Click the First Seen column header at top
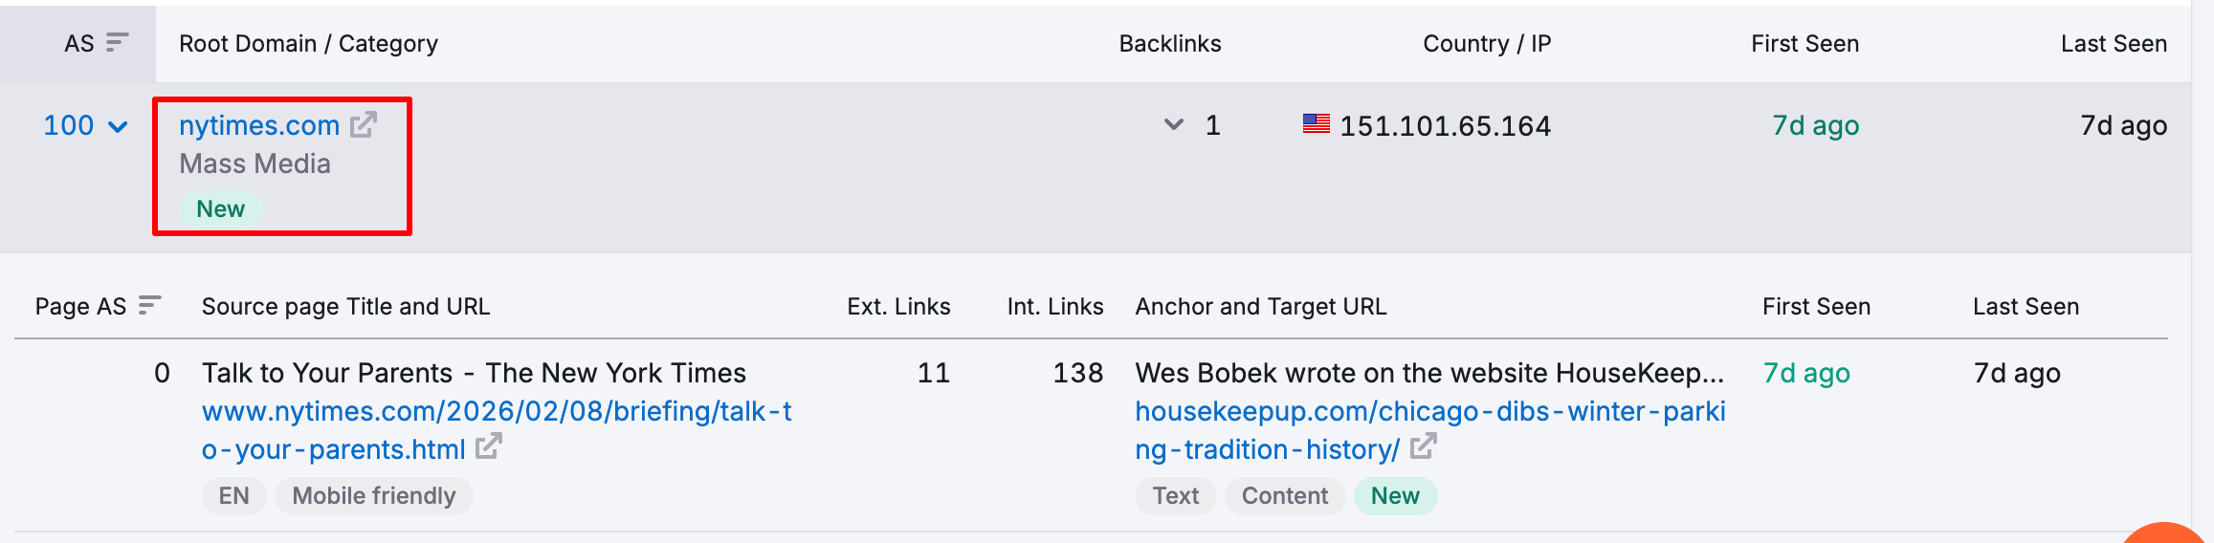The image size is (2214, 543). pos(1805,44)
